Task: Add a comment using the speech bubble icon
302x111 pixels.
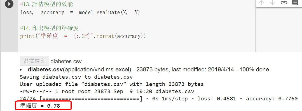Action: pos(295,3)
